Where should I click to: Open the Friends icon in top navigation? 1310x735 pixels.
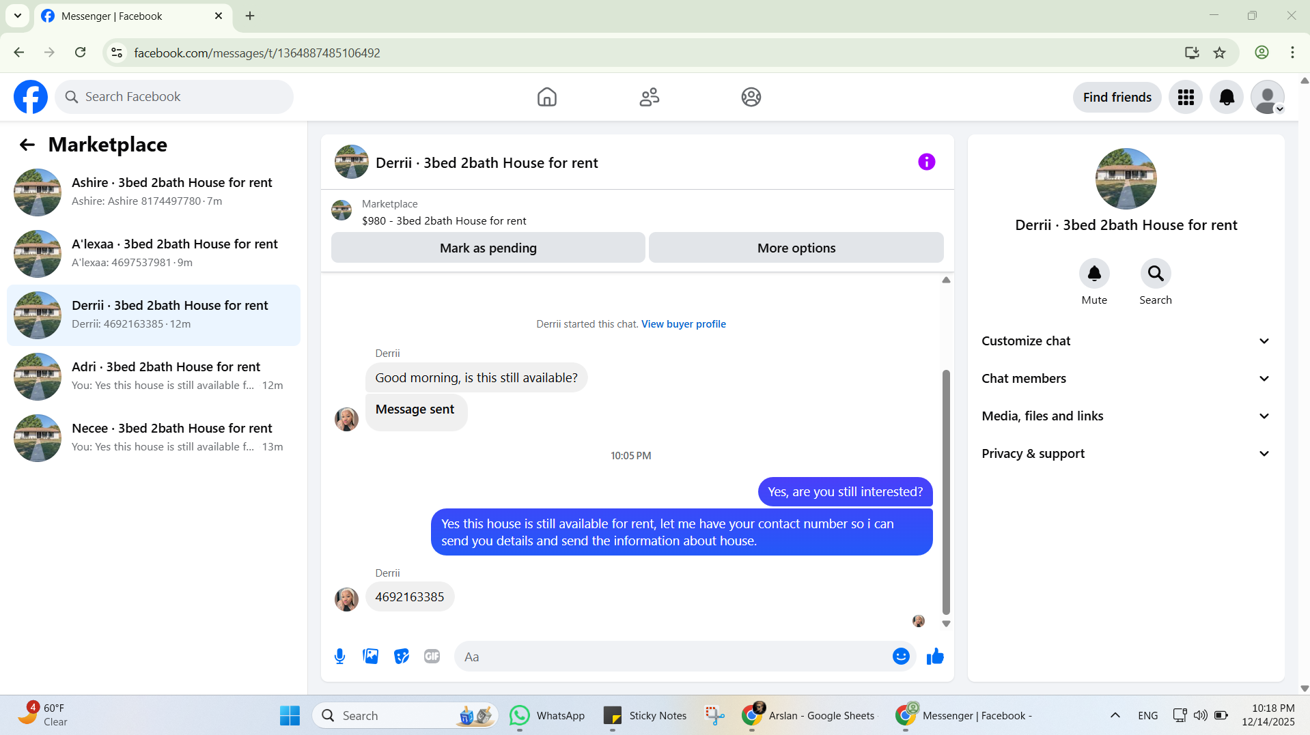point(649,97)
